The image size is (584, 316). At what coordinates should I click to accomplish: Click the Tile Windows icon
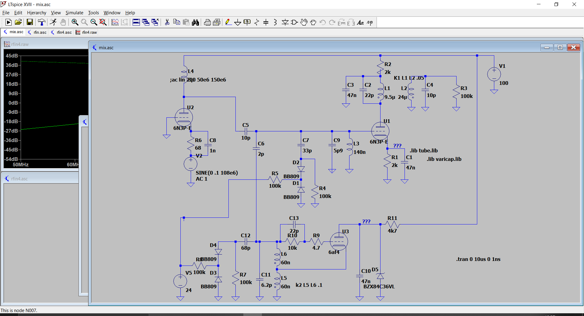pyautogui.click(x=136, y=22)
